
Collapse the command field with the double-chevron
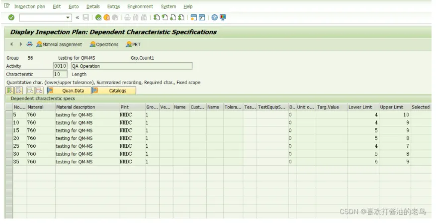coord(77,17)
